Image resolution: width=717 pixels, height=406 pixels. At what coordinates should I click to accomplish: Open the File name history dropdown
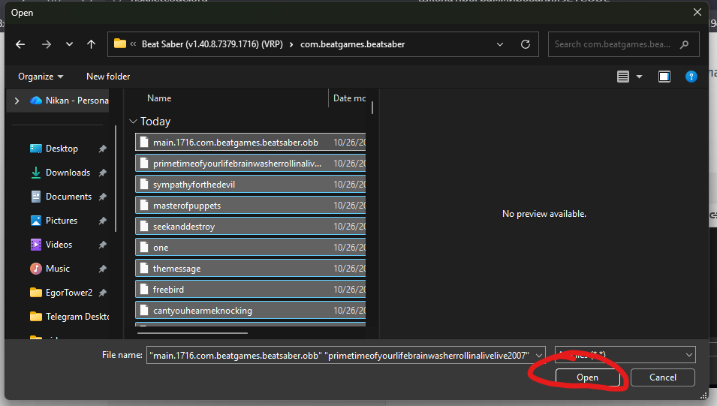(539, 355)
